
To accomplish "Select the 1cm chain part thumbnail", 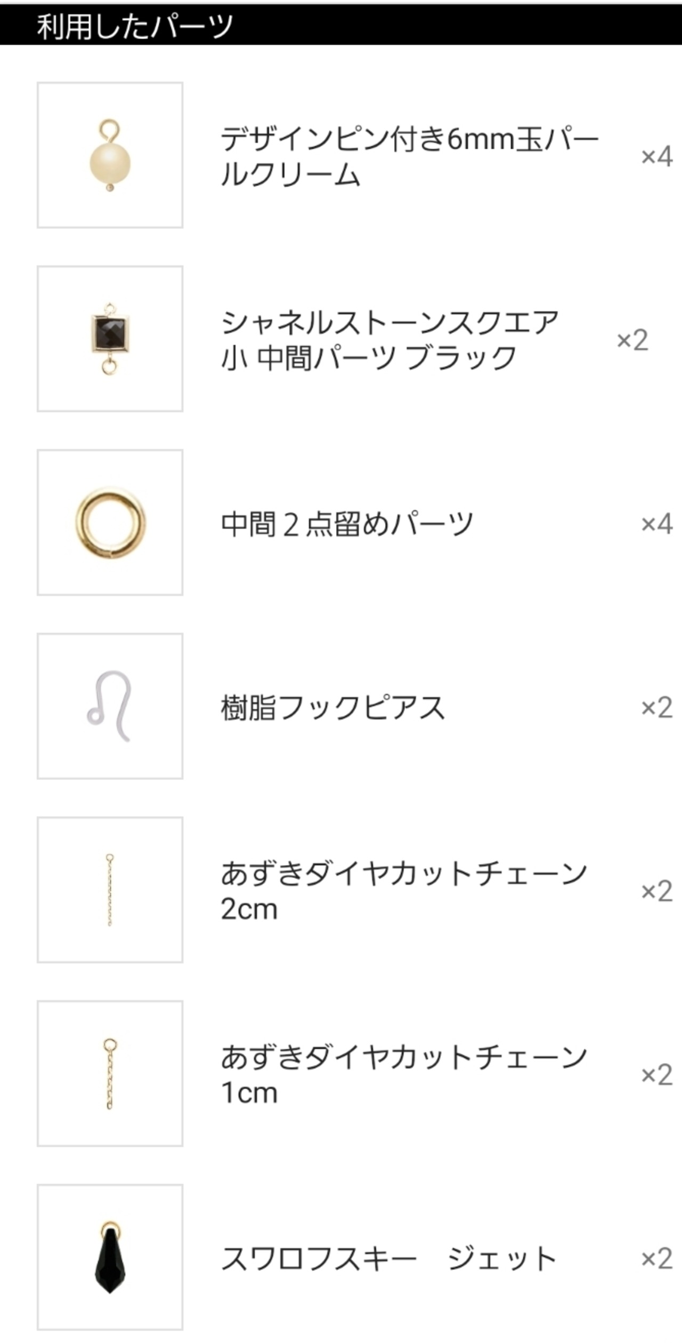I will coord(110,1074).
